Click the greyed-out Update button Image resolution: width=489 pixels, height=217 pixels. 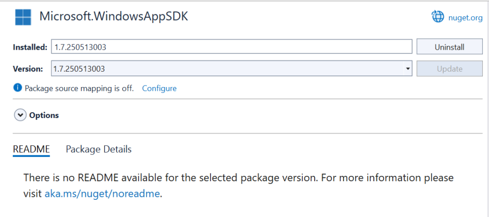pyautogui.click(x=449, y=69)
